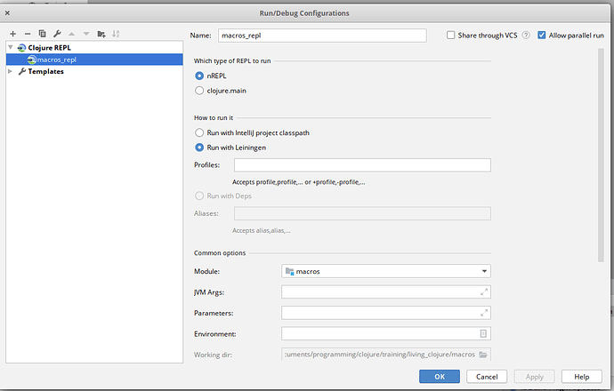Click the vertical scrollbar of the settings panel
This screenshot has height=391, width=614.
[601, 156]
